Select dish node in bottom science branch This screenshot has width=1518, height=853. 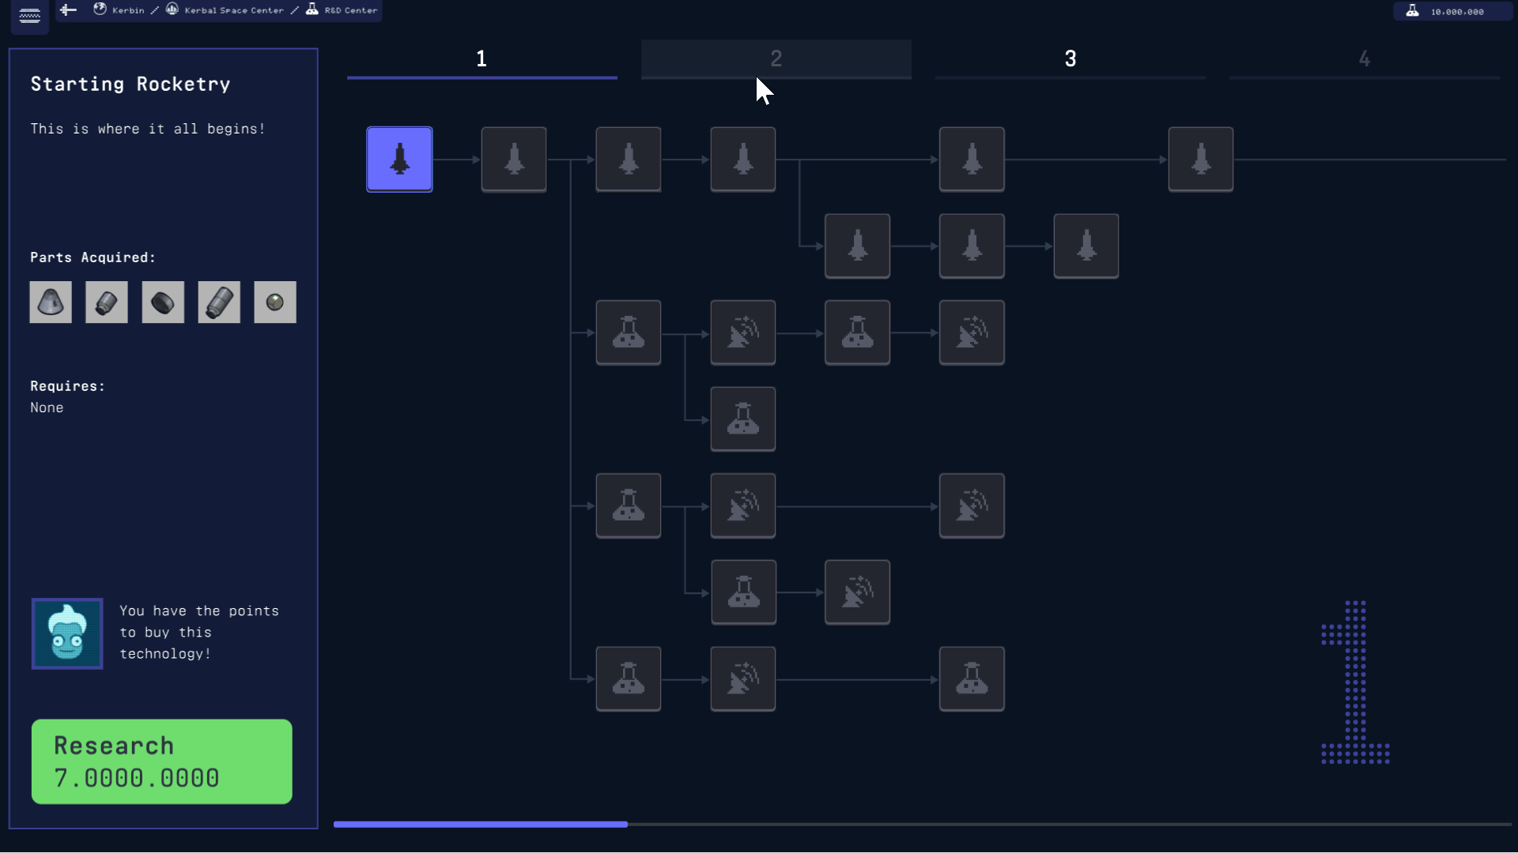point(743,679)
